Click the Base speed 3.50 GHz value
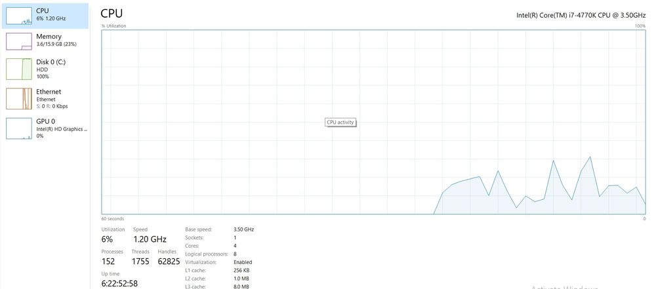The height and width of the screenshot is (289, 656). pyautogui.click(x=244, y=229)
